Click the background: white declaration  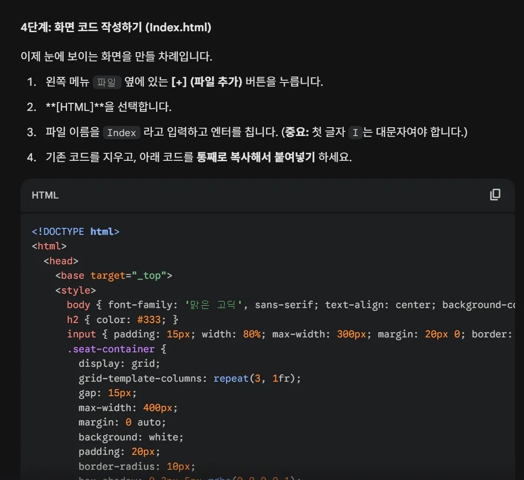129,437
